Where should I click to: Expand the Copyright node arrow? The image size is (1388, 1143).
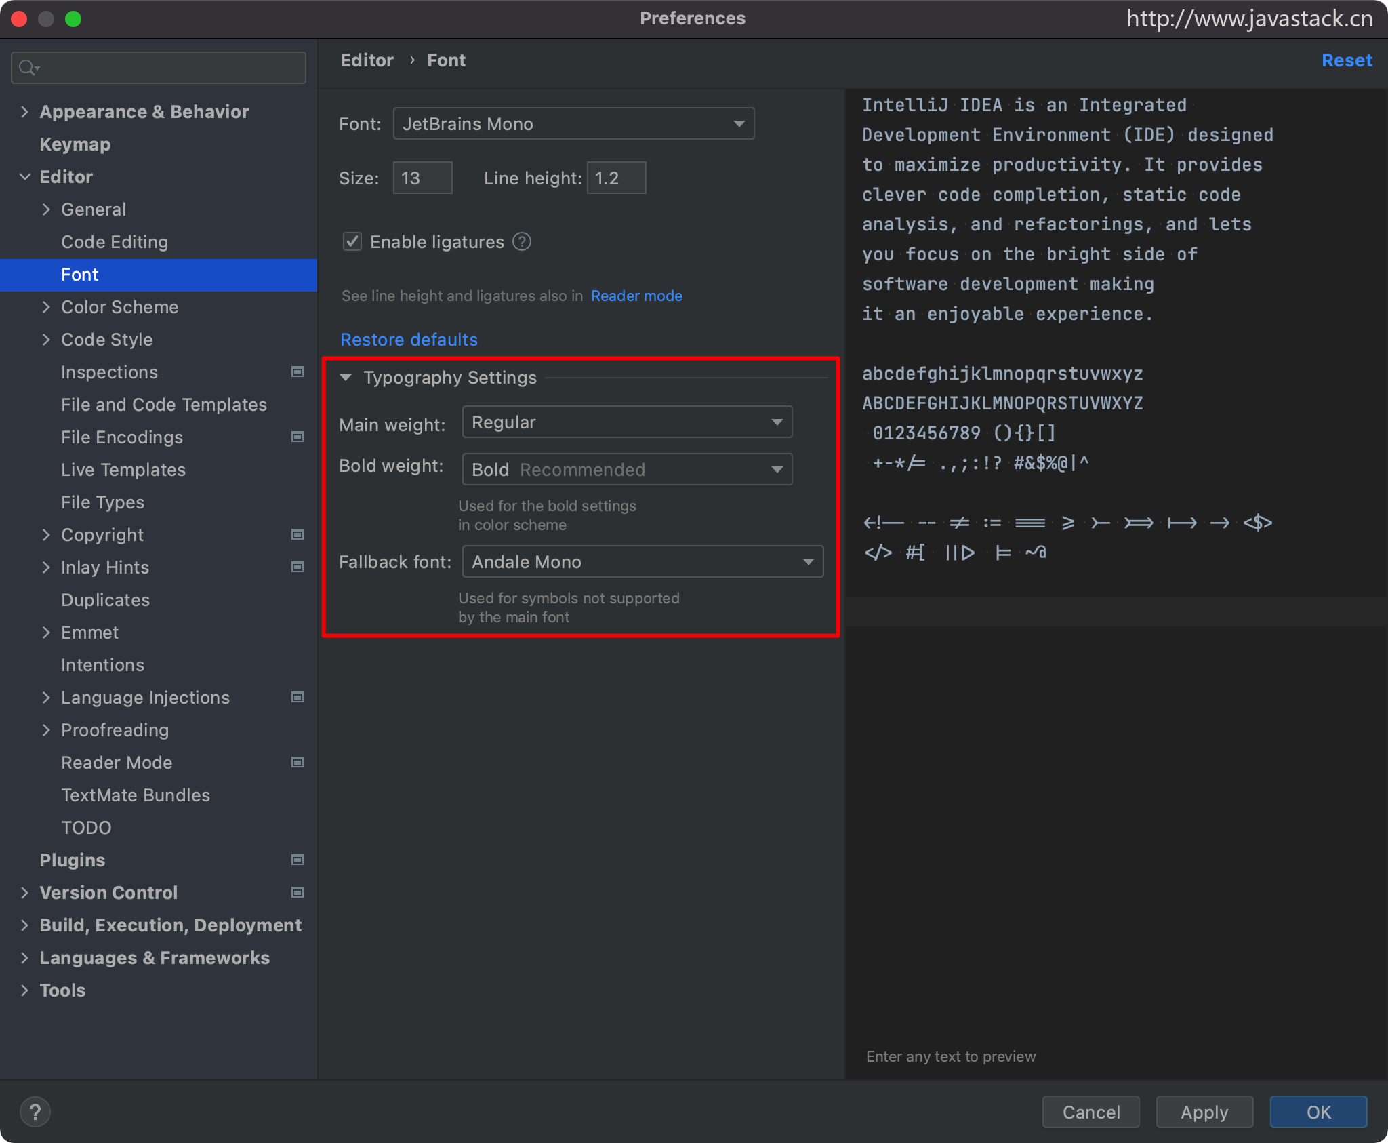[x=46, y=535]
